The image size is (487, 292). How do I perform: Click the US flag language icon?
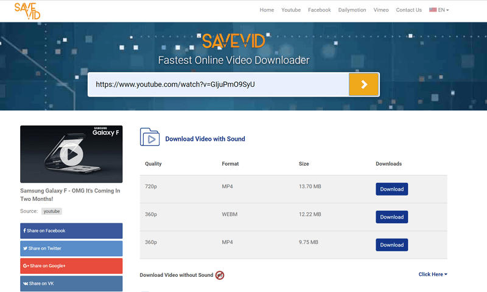pyautogui.click(x=433, y=10)
